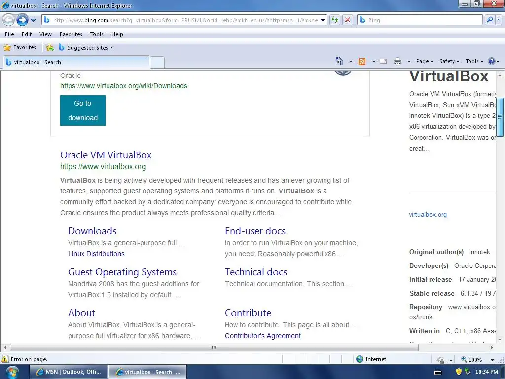Open the Technical docs link
This screenshot has width=505, height=379.
click(x=256, y=272)
